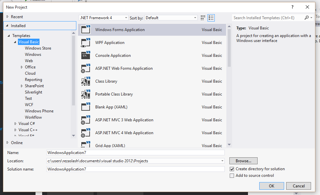
Task: Click the Cancel button
Action: click(298, 186)
